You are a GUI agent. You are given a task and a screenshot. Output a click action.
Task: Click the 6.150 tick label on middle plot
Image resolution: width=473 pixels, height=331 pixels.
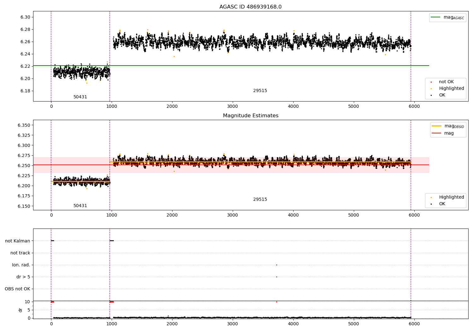pyautogui.click(x=24, y=206)
